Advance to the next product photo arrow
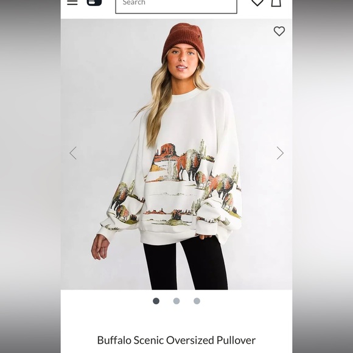The image size is (353, 353). click(x=280, y=153)
